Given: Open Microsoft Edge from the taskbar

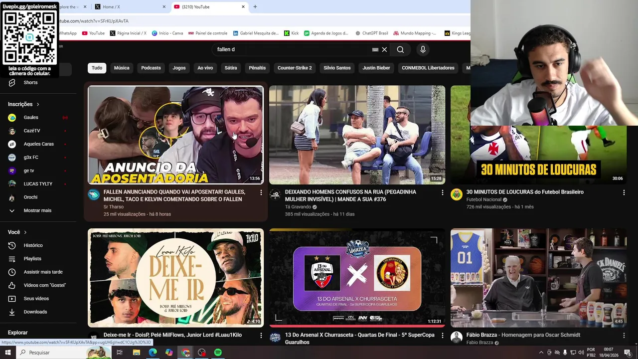Looking at the screenshot, I should [x=153, y=353].
